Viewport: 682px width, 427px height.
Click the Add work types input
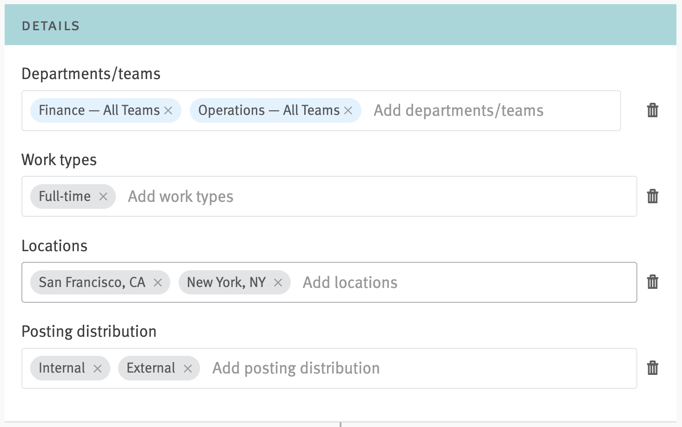[372, 197]
